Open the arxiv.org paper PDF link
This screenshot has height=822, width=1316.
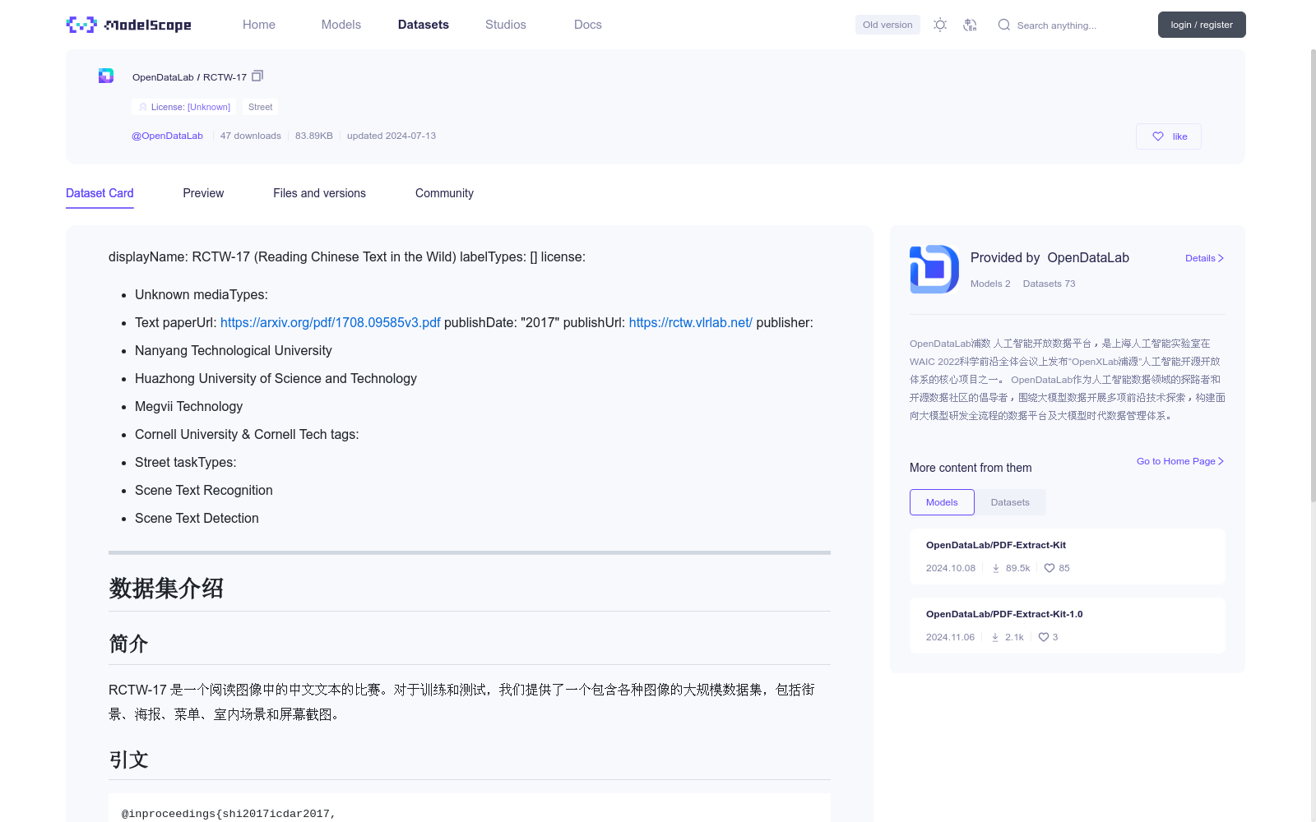click(x=331, y=322)
